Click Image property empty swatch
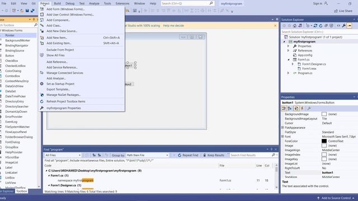 (324, 146)
